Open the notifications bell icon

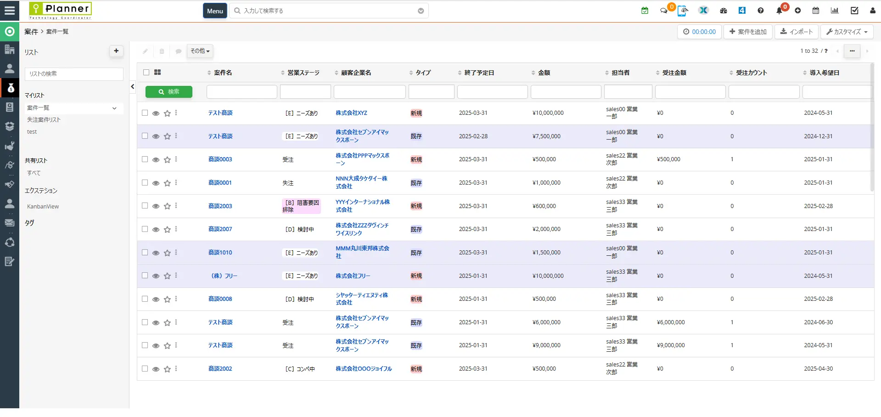[779, 11]
